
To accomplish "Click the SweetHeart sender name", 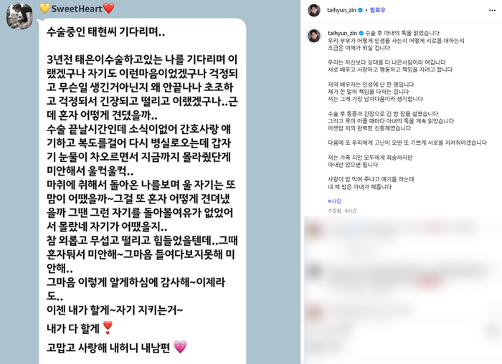I will tap(77, 9).
